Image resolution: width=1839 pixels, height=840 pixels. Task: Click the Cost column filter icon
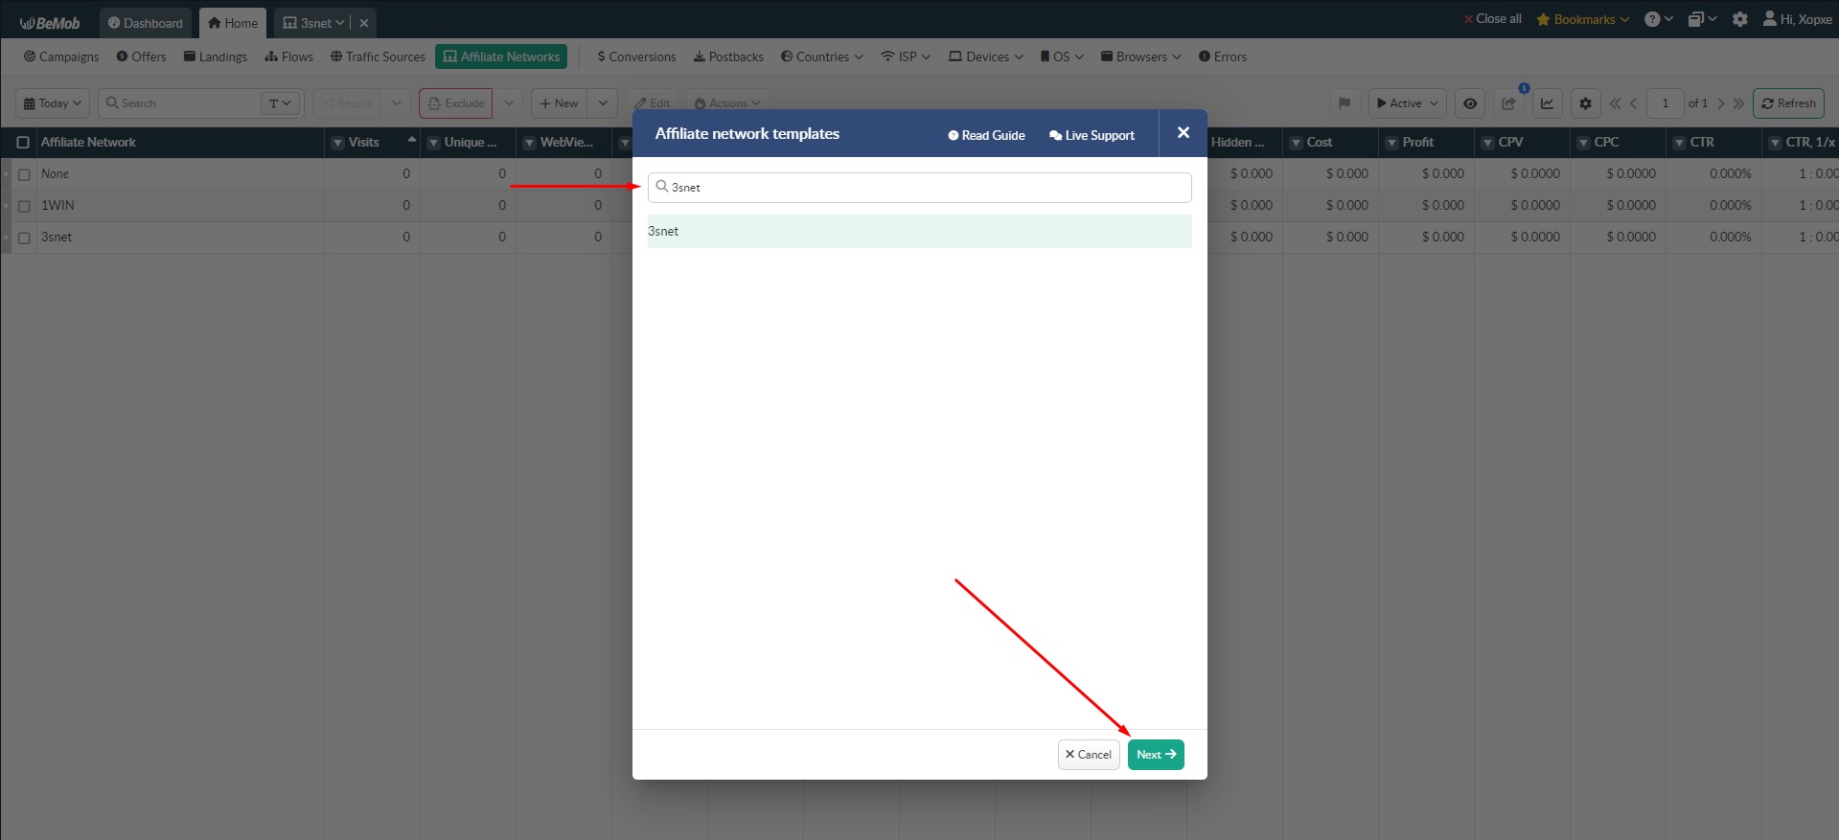click(1296, 143)
